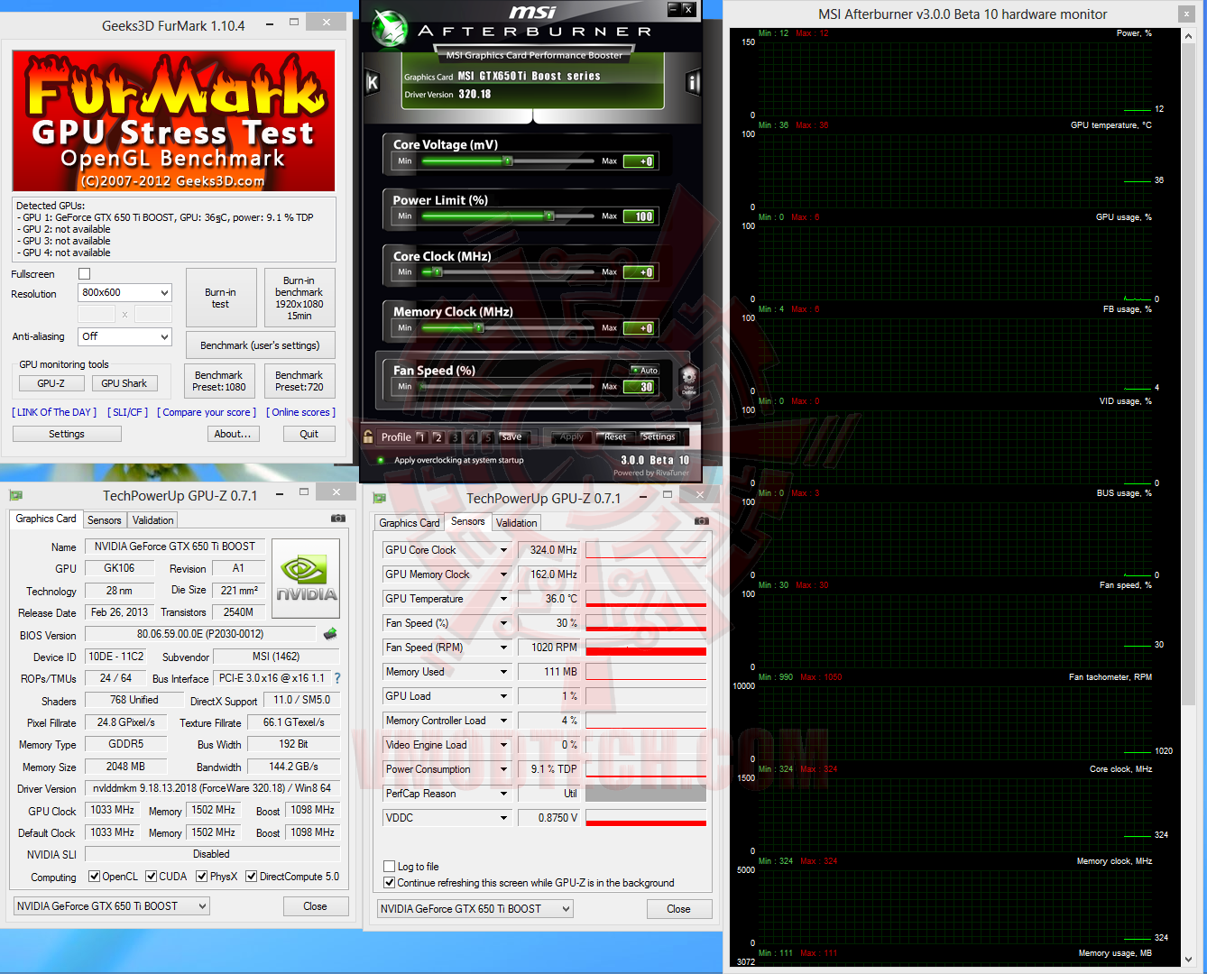Open the Resolution dropdown in FurMark
This screenshot has height=974, width=1207.
pyautogui.click(x=124, y=293)
